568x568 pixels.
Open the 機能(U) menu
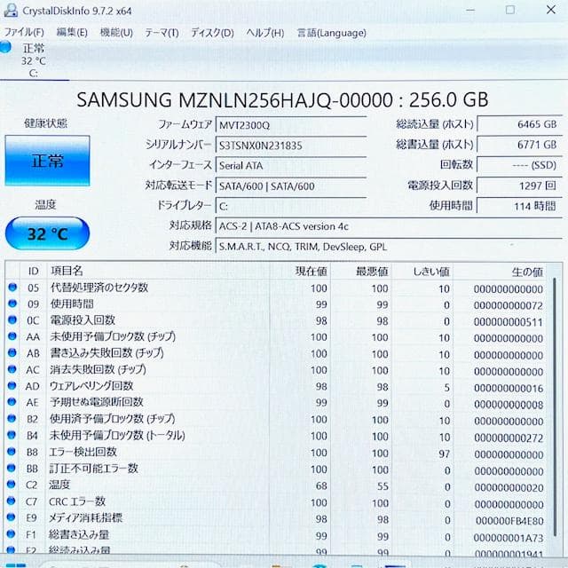[116, 33]
